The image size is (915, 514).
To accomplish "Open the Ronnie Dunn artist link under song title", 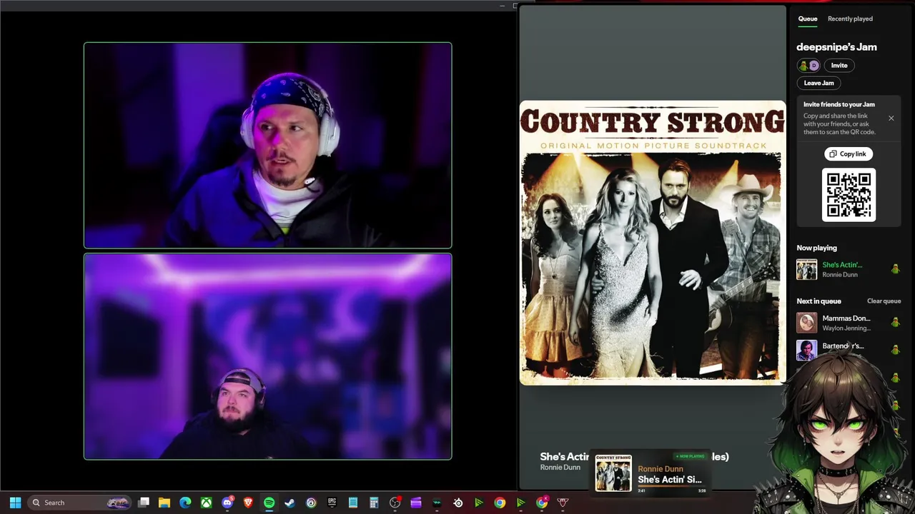I will pyautogui.click(x=560, y=468).
